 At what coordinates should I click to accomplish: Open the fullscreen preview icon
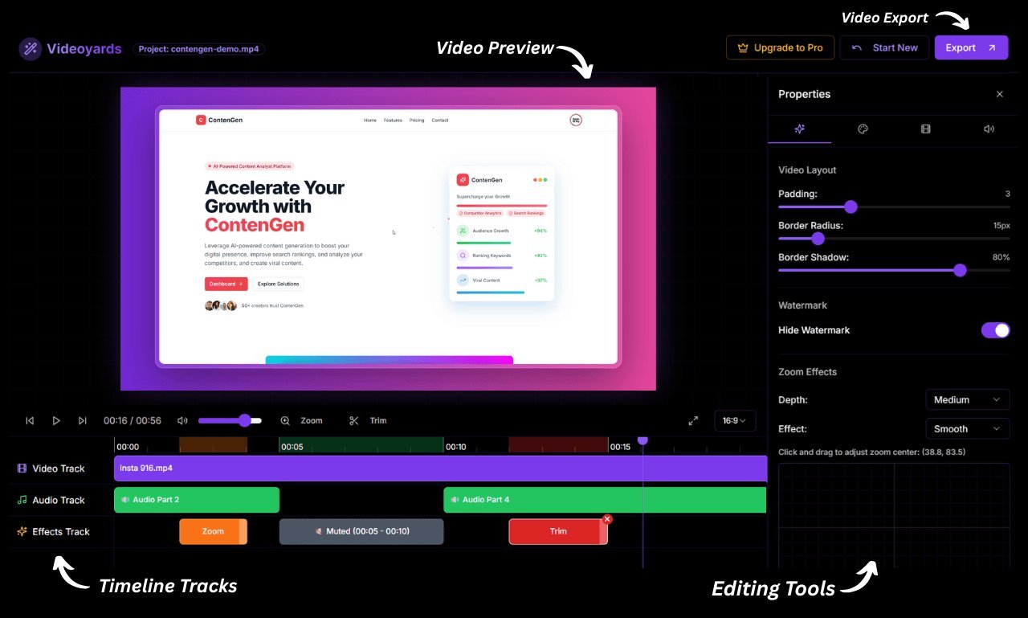[693, 420]
